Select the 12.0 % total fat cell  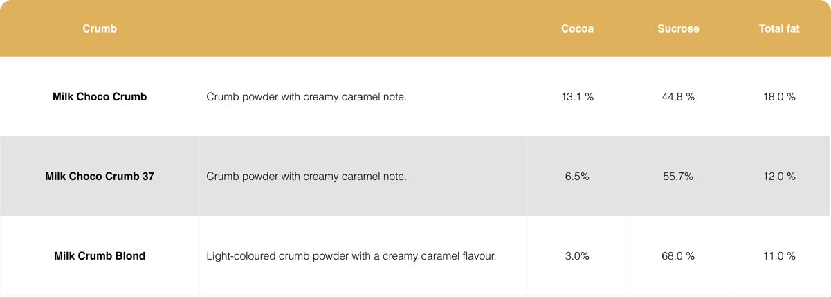tap(778, 177)
